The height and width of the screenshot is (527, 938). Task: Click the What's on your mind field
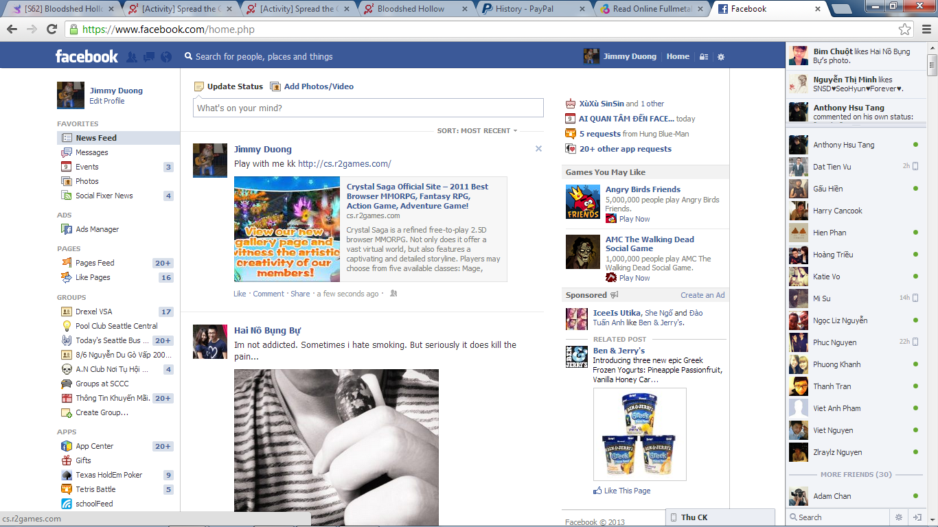click(x=368, y=108)
